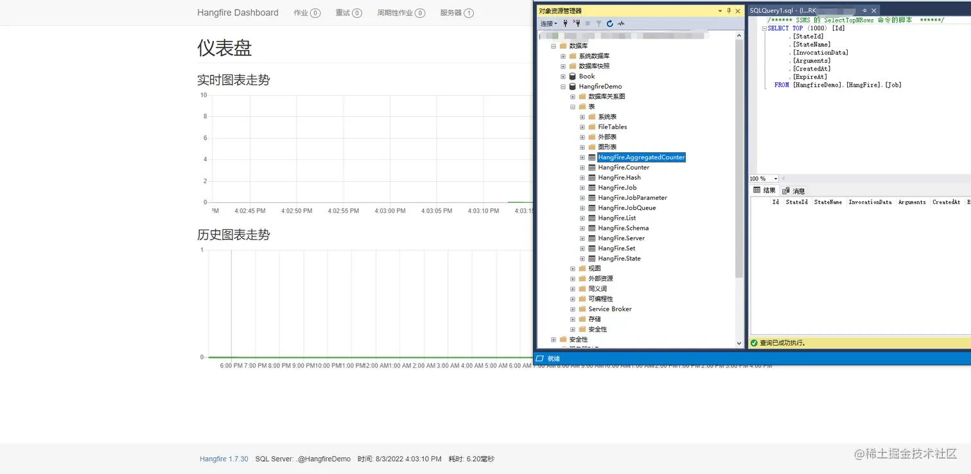Select the HangFire.Set table
The height and width of the screenshot is (474, 971).
coord(617,249)
